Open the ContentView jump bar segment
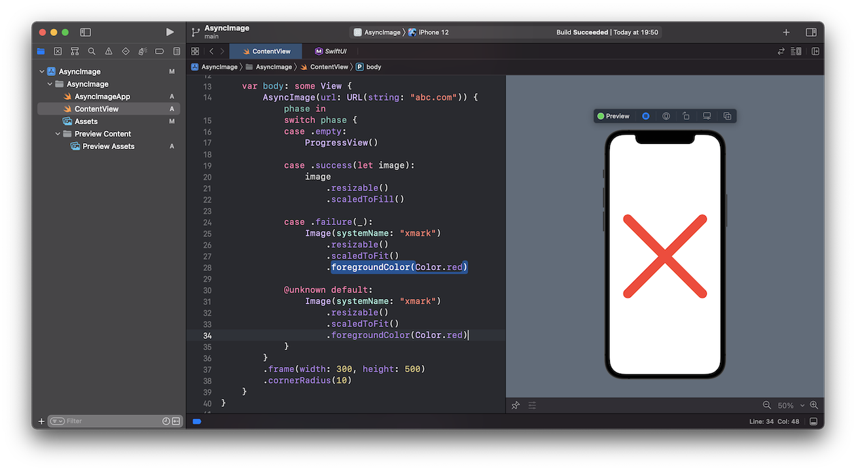This screenshot has width=856, height=471. point(324,67)
